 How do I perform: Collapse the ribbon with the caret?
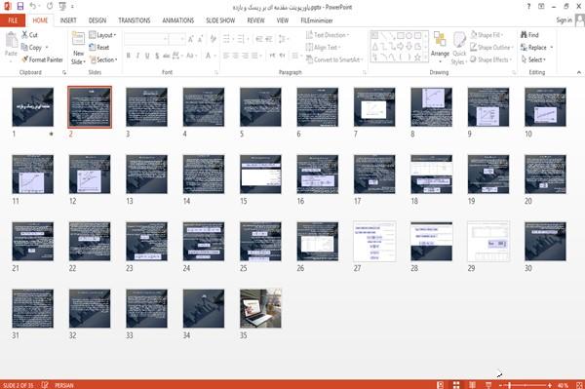point(578,72)
